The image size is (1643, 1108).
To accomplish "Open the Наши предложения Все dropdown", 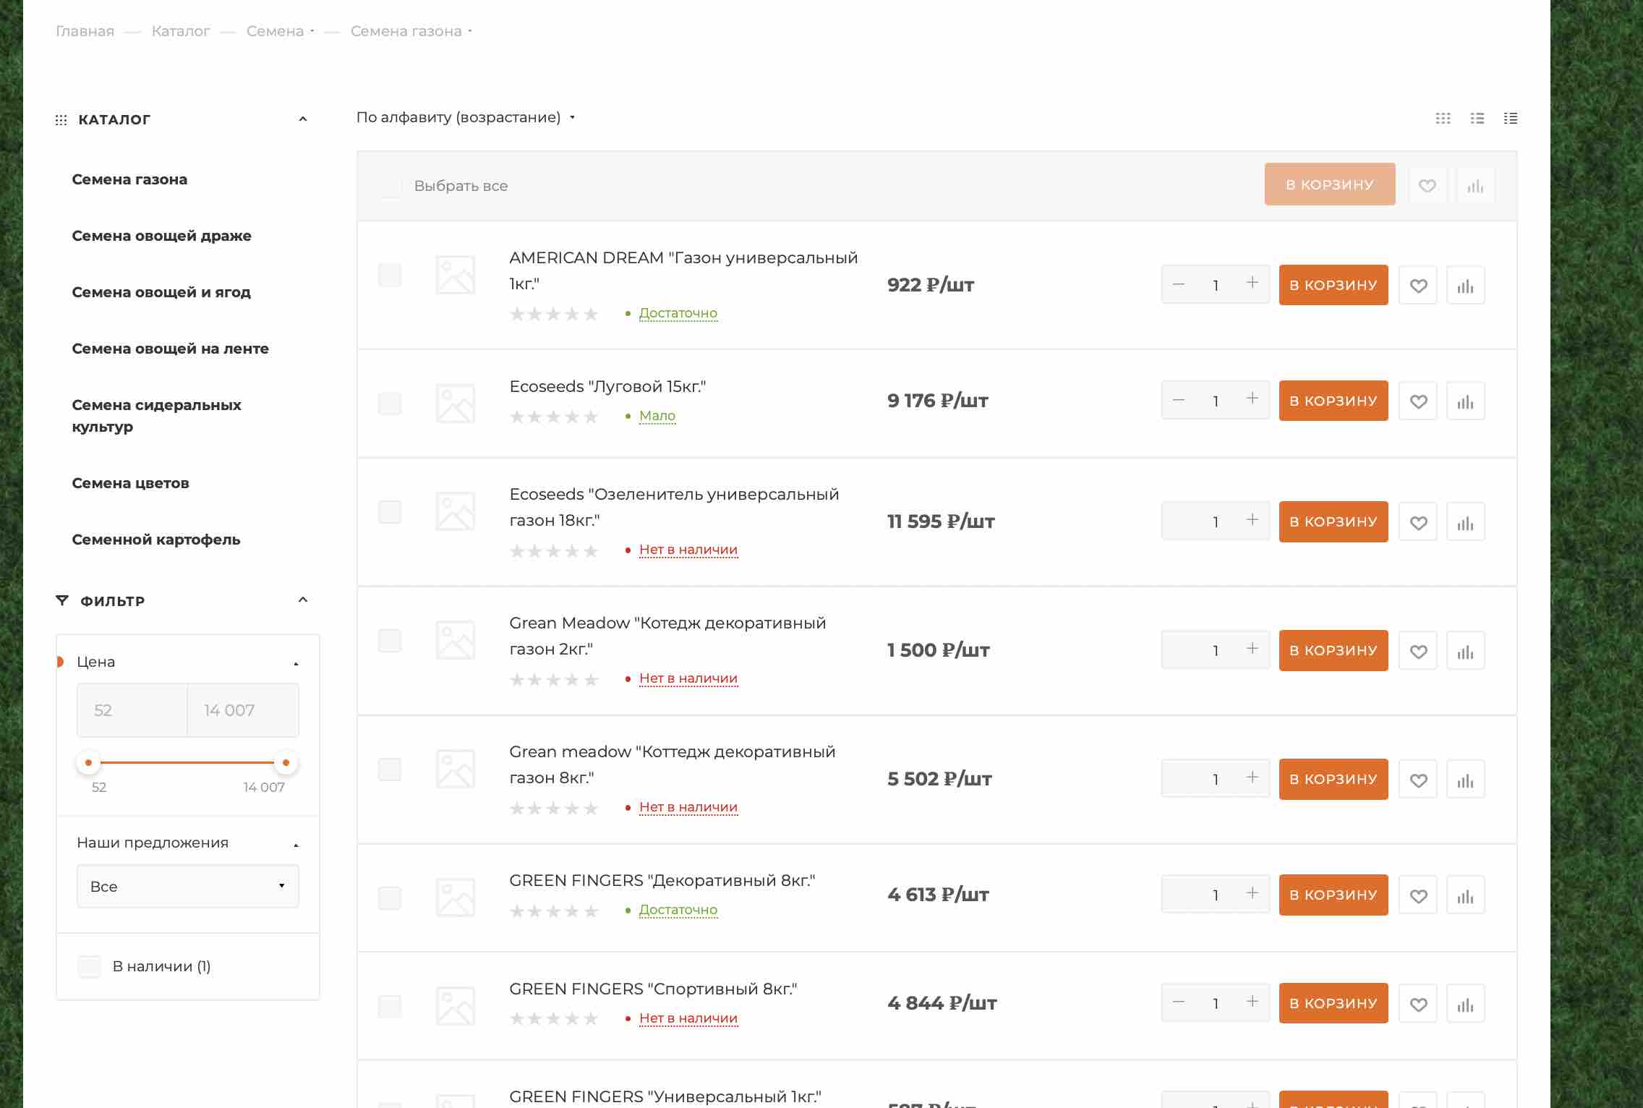I will click(x=187, y=887).
